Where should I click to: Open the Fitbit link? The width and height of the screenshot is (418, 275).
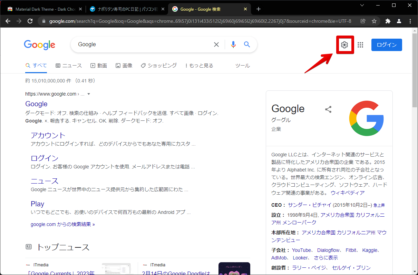tap(351, 250)
